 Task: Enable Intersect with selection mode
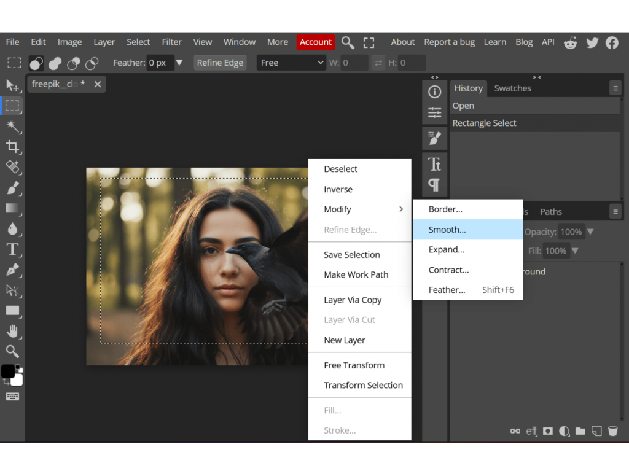92,63
